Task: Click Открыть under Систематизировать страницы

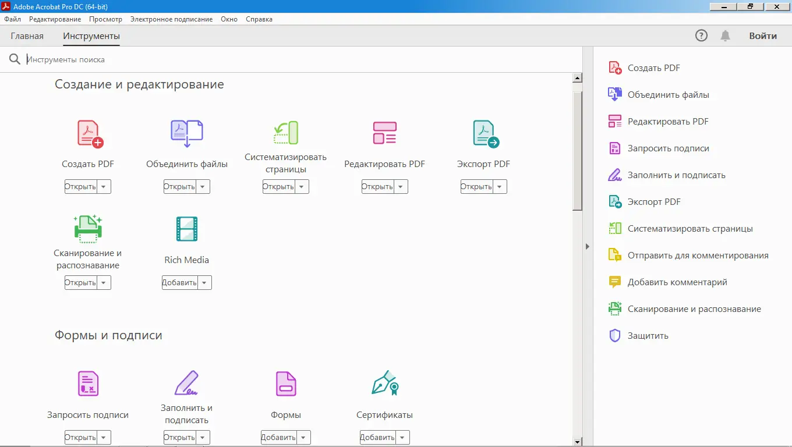Action: (278, 187)
